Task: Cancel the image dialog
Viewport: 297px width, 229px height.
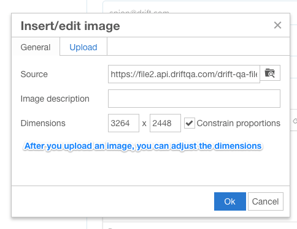Action: (266, 201)
